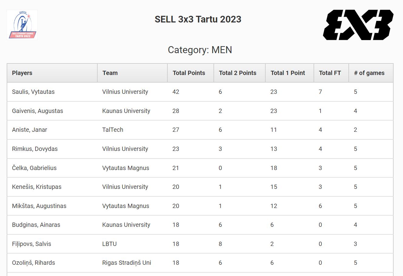This screenshot has width=403, height=276.
Task: Click the Total 1 Point header
Action: pos(288,73)
